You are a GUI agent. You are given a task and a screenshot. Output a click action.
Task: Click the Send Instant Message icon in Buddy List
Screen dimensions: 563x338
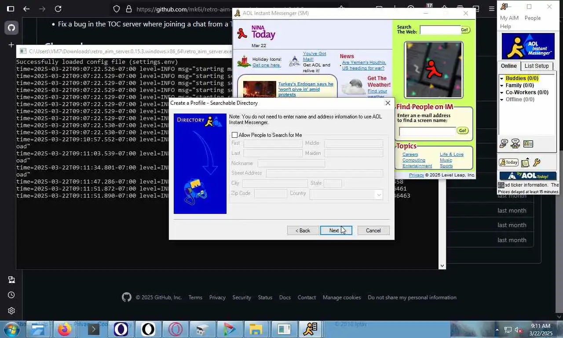coord(504,143)
